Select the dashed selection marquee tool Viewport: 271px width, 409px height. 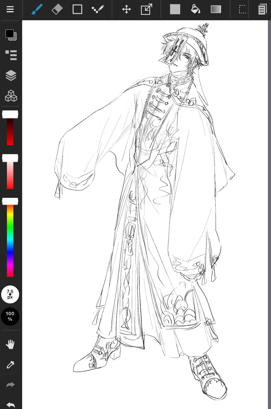(x=243, y=9)
